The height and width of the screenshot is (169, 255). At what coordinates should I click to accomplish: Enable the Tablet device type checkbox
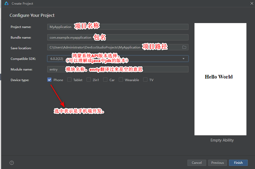[x=69, y=80]
